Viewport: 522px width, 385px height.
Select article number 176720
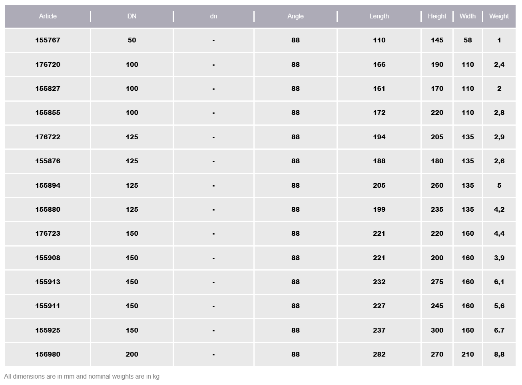click(x=48, y=64)
